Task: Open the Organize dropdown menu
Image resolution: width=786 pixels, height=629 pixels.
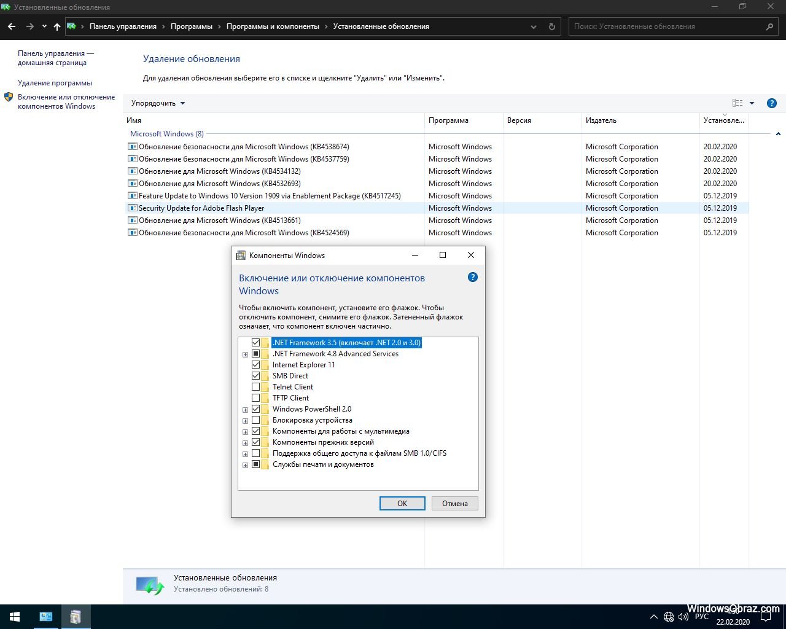Action: [158, 103]
